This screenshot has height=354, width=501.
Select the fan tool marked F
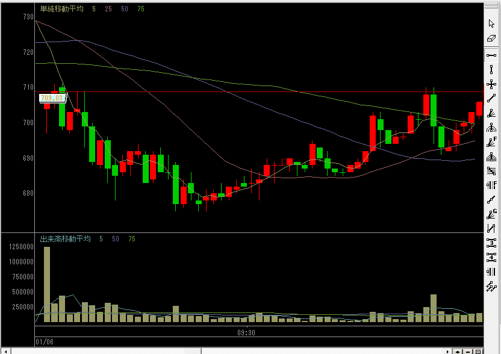click(491, 142)
